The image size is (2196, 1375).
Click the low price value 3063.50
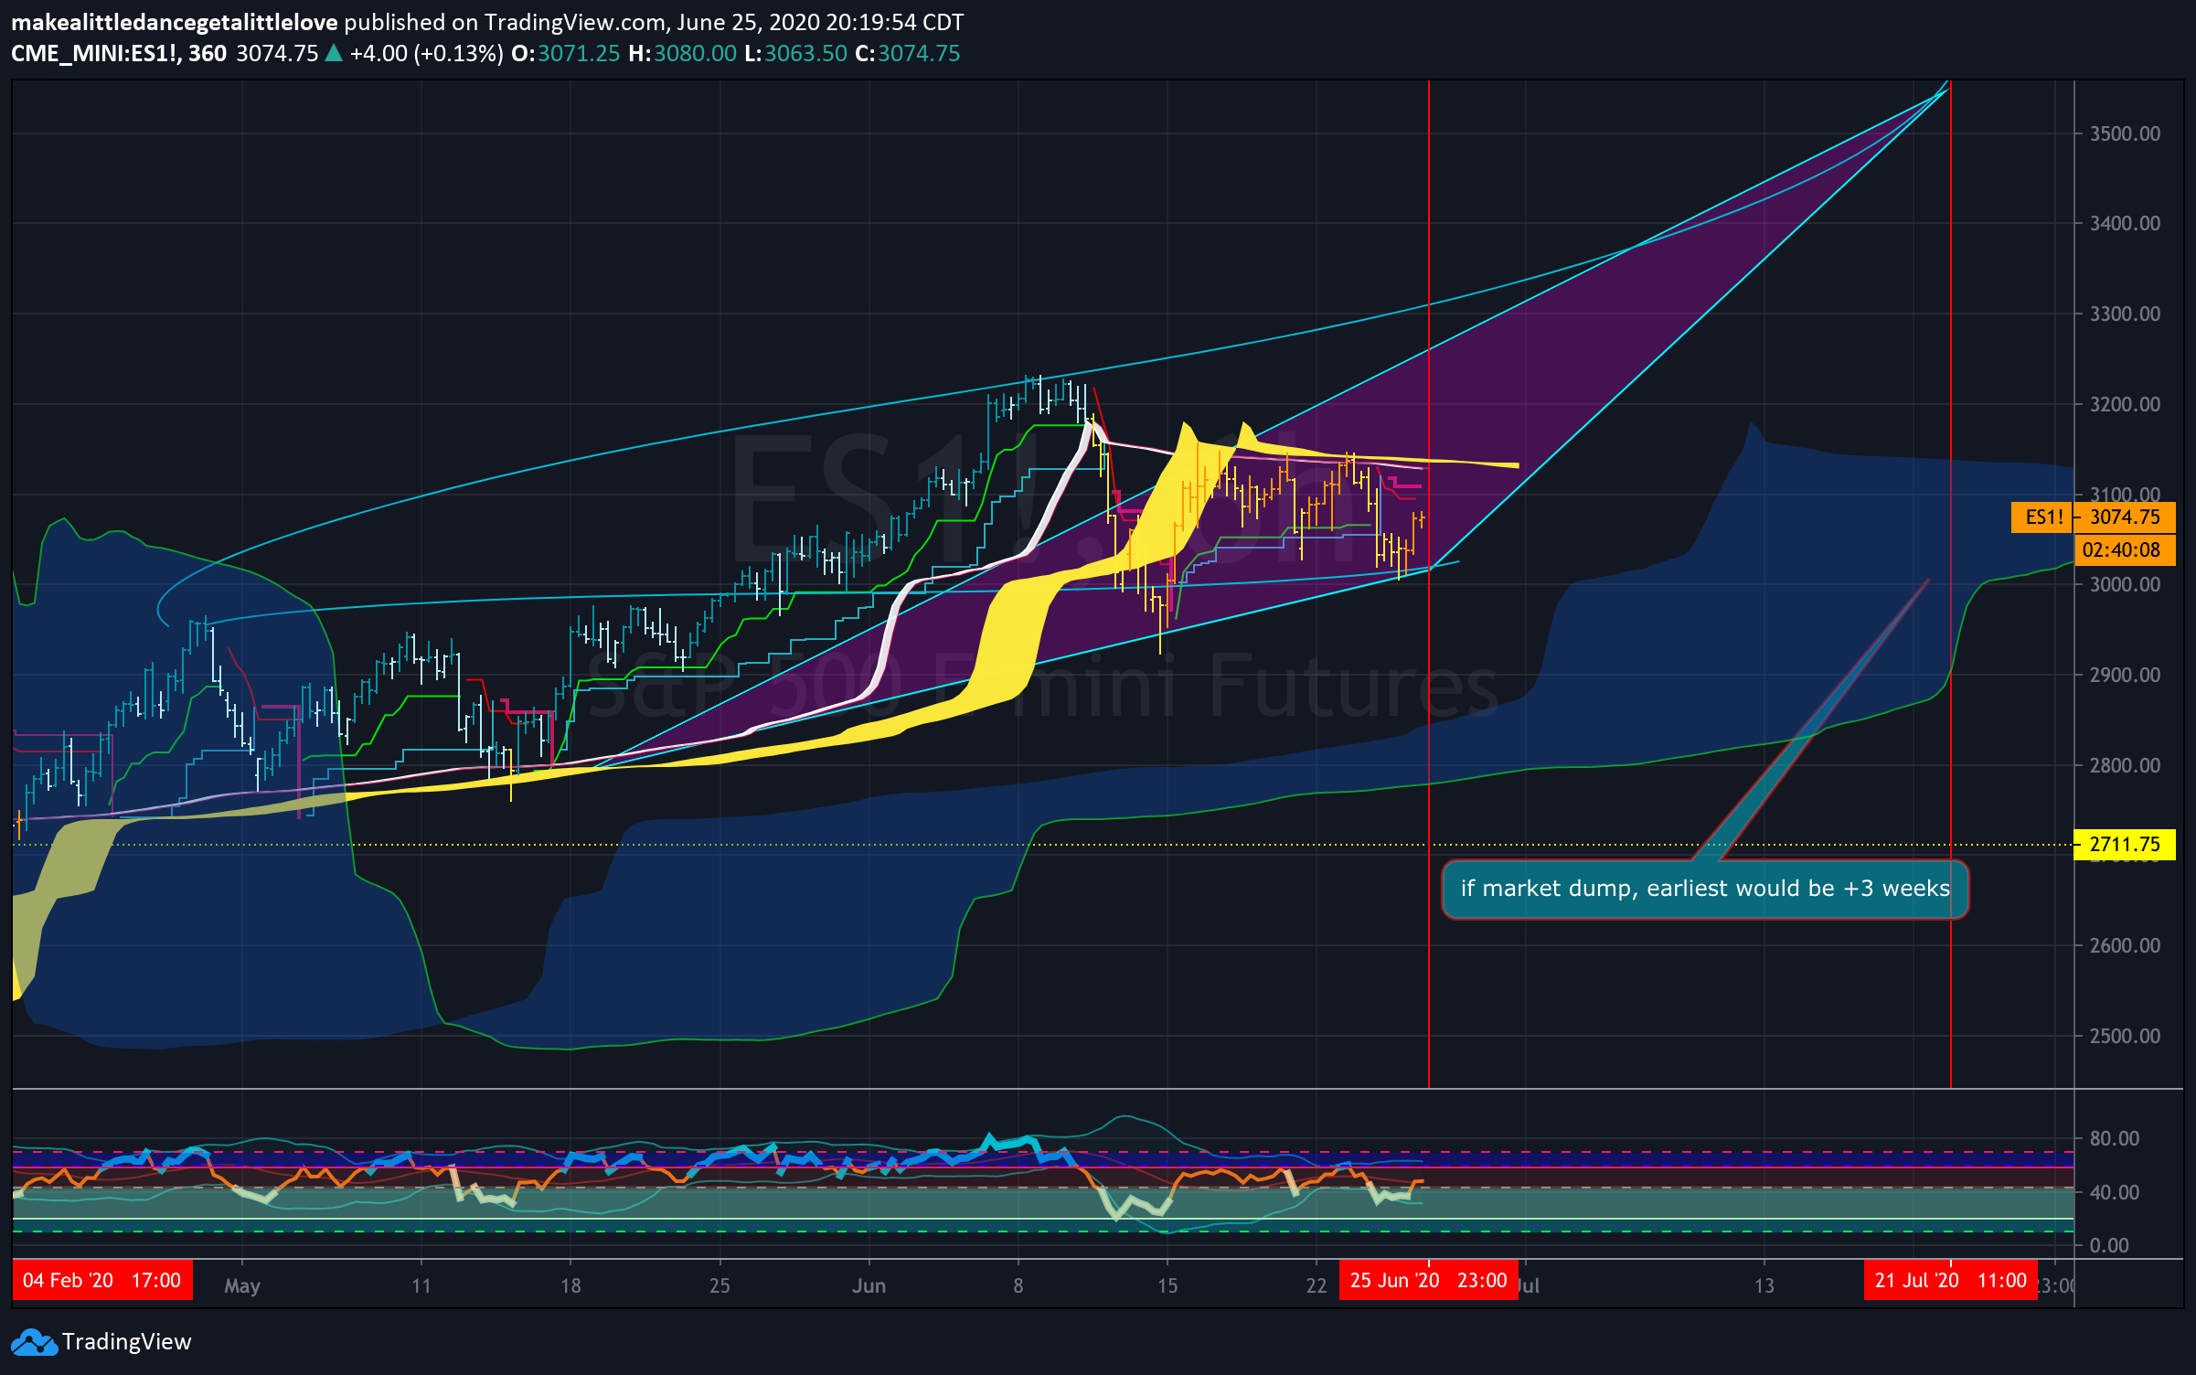click(805, 54)
